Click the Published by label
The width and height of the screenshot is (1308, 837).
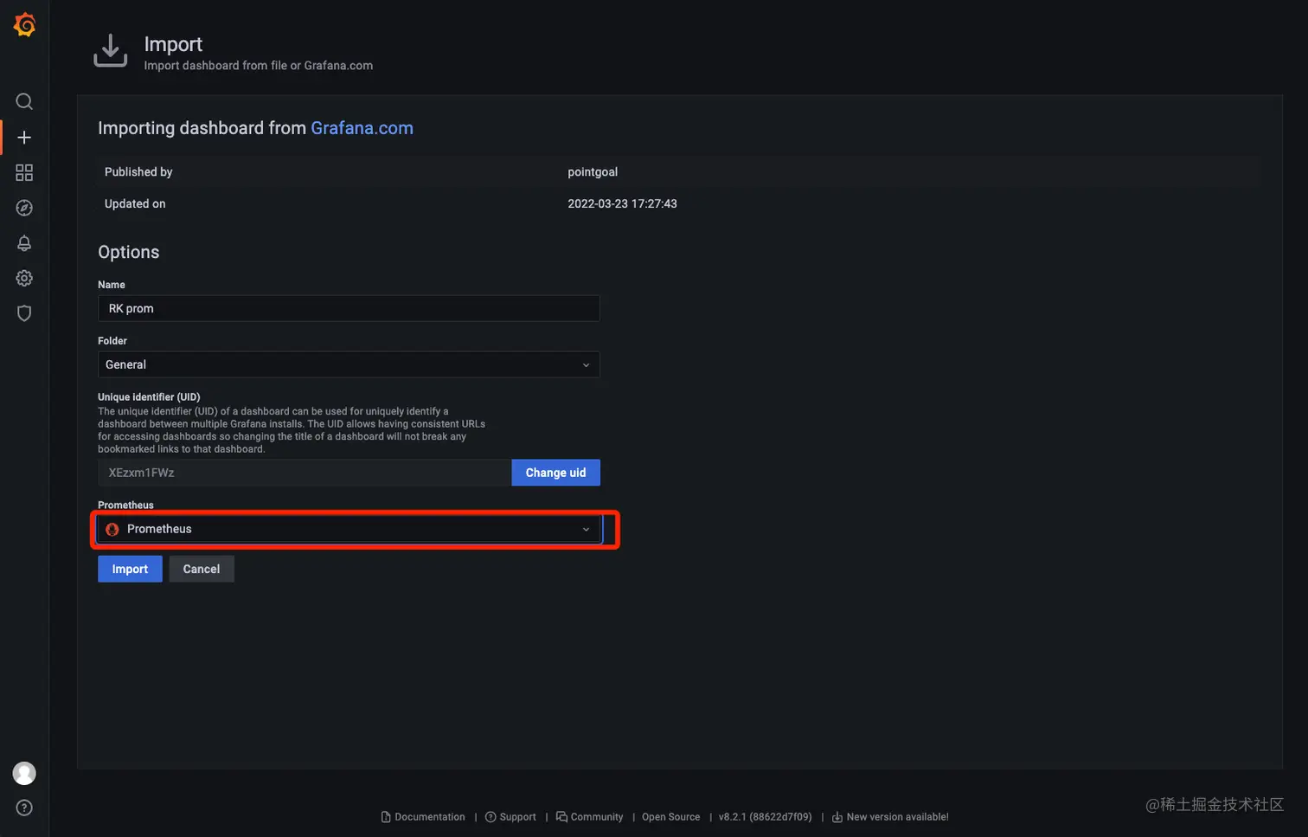click(x=138, y=172)
